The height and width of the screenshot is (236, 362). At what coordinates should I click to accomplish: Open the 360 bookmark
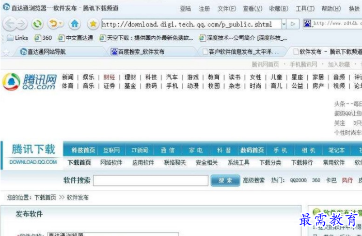[43, 38]
